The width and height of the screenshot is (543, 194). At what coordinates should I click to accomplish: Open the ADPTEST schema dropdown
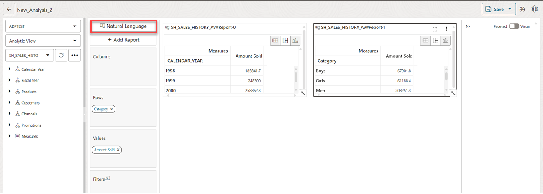pos(43,26)
